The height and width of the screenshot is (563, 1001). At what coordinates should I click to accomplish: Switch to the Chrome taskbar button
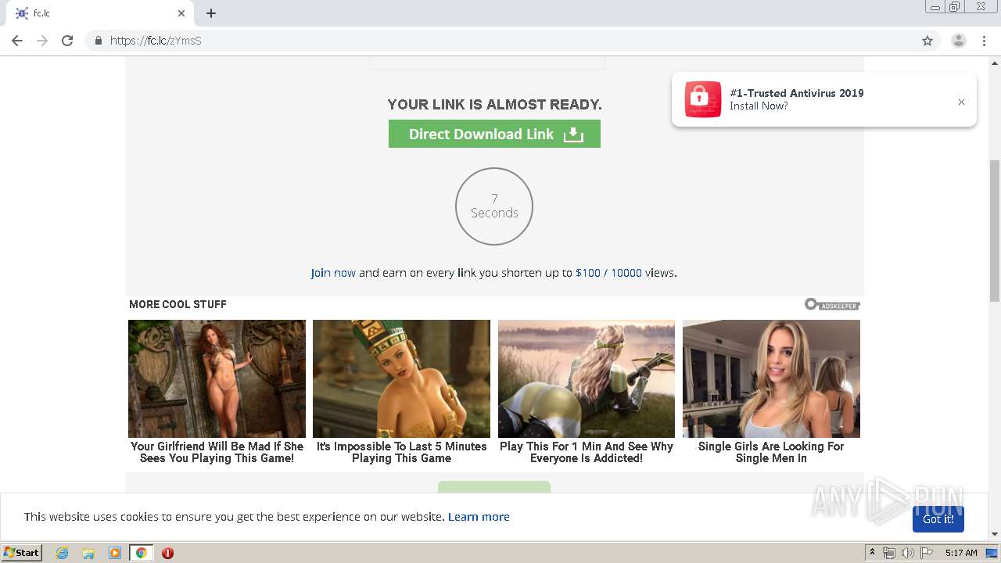[142, 553]
